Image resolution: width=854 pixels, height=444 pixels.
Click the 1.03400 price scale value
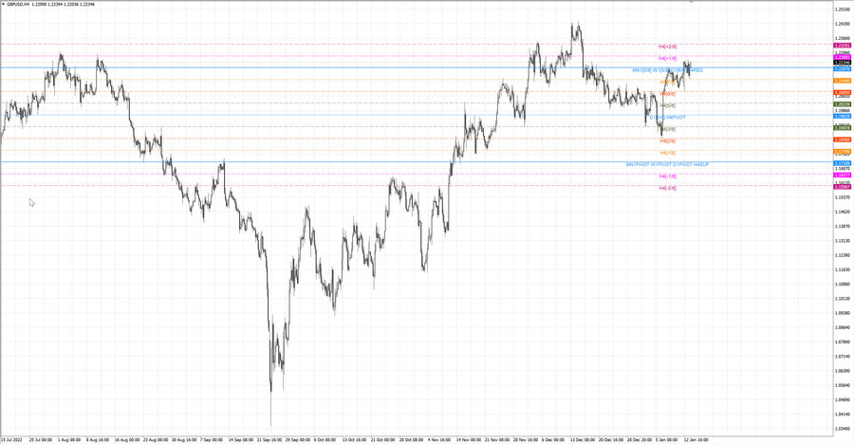[843, 429]
